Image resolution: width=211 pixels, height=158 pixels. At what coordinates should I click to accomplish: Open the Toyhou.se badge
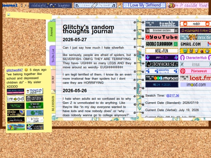[x=162, y=64]
